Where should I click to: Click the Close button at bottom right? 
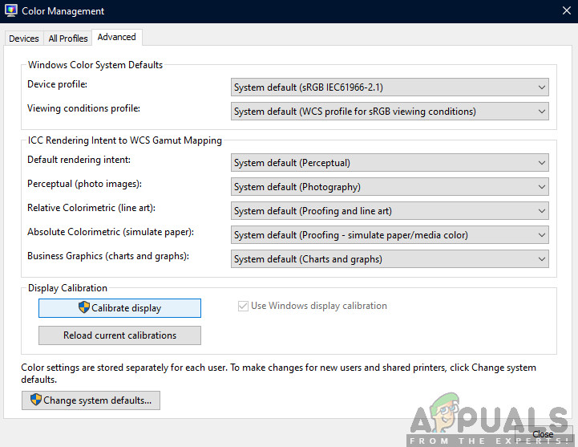(x=543, y=434)
